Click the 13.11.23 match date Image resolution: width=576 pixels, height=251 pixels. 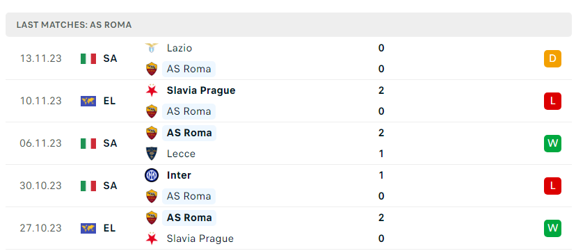(x=41, y=58)
